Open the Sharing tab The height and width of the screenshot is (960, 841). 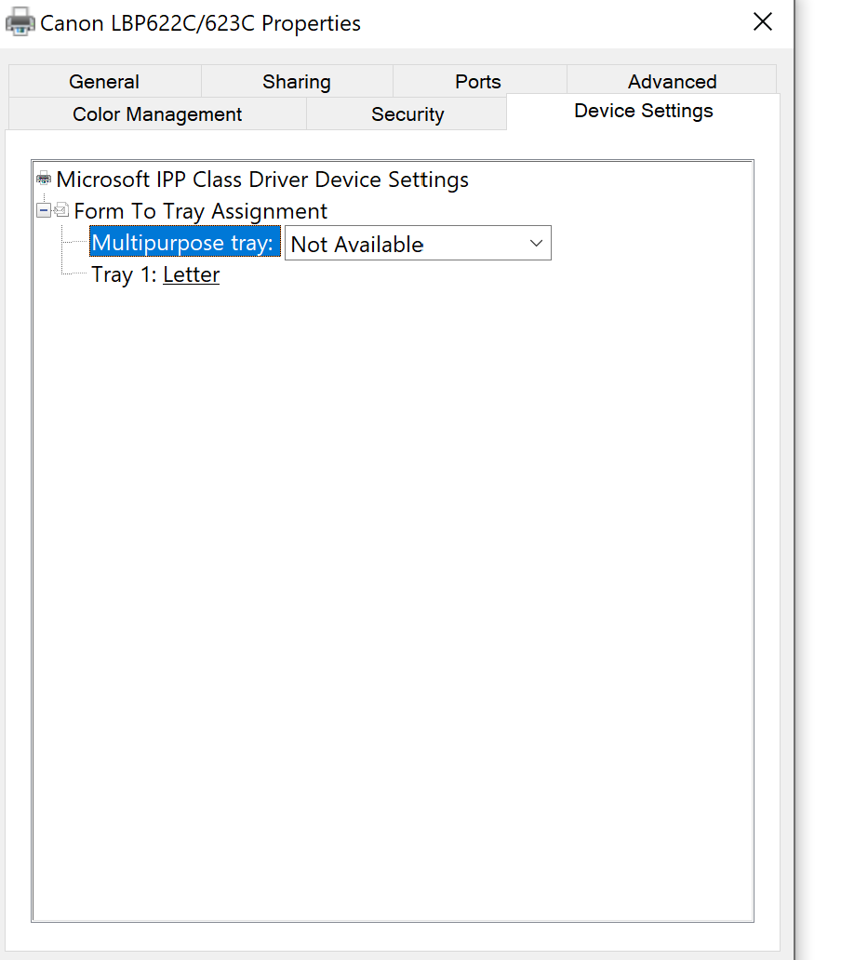click(x=296, y=82)
